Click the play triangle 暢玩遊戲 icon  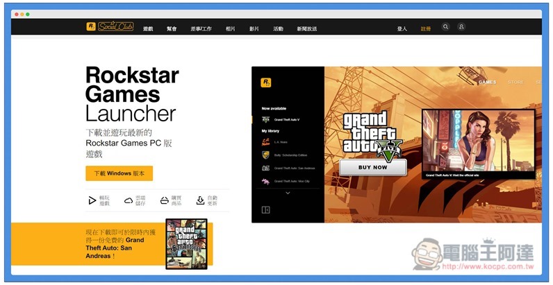tap(92, 200)
